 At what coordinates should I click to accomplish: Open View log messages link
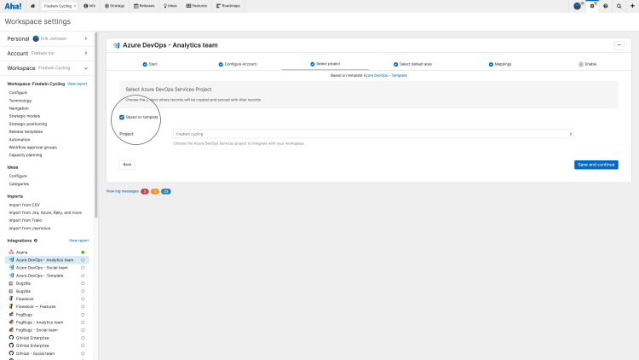tap(122, 191)
